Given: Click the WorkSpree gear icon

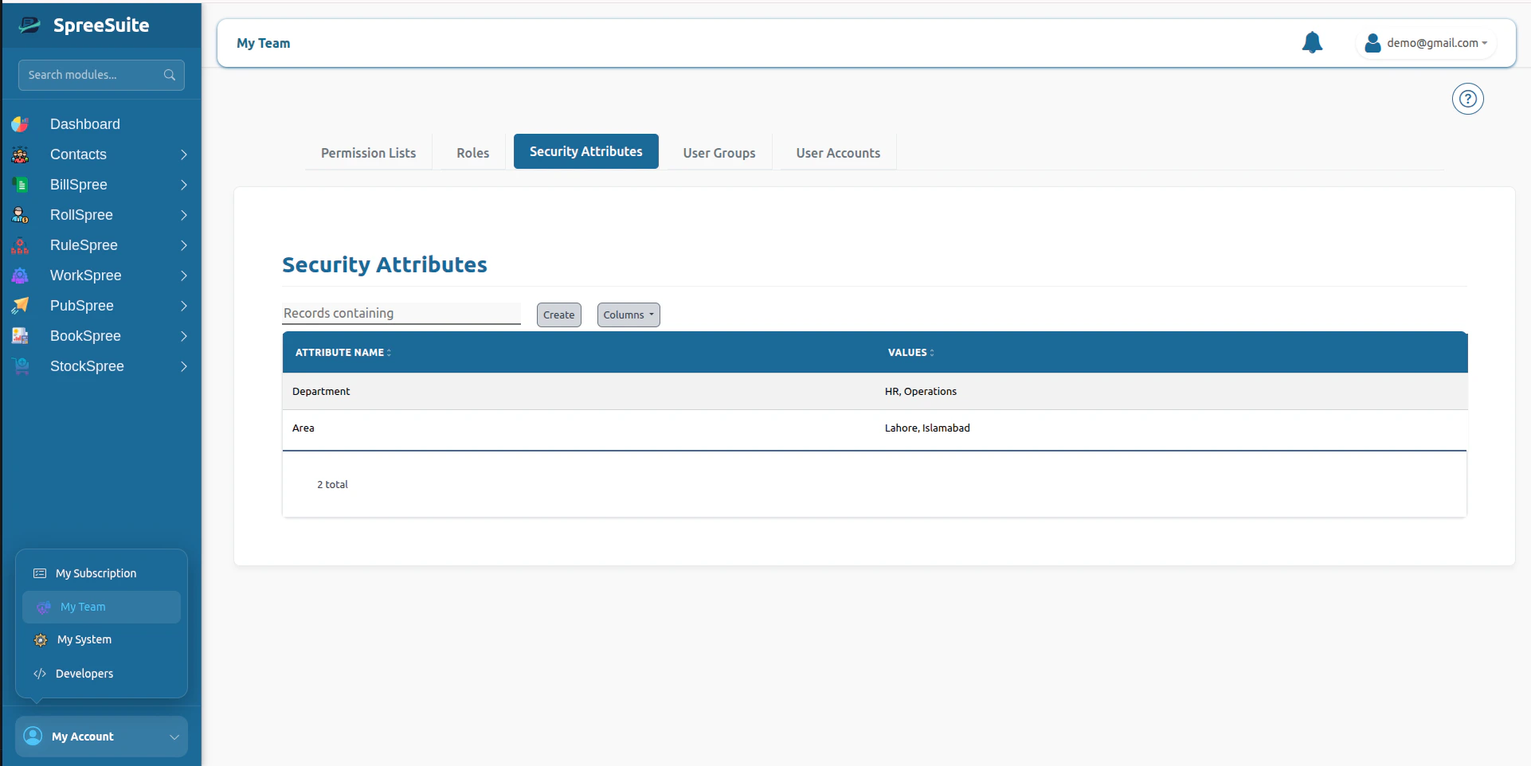Looking at the screenshot, I should tap(20, 276).
